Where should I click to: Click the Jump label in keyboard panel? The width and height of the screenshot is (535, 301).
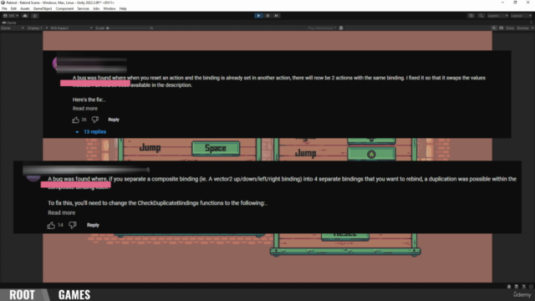[150, 148]
